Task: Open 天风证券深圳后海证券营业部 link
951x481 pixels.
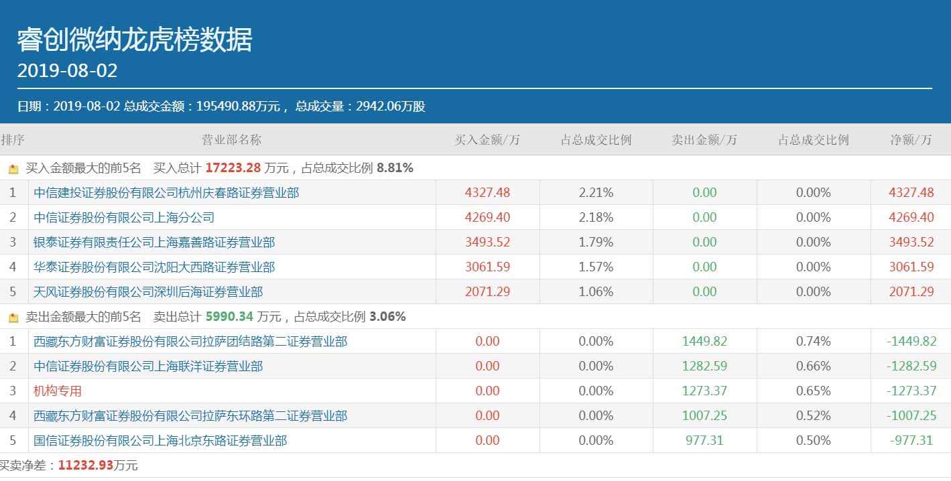Action: [148, 292]
